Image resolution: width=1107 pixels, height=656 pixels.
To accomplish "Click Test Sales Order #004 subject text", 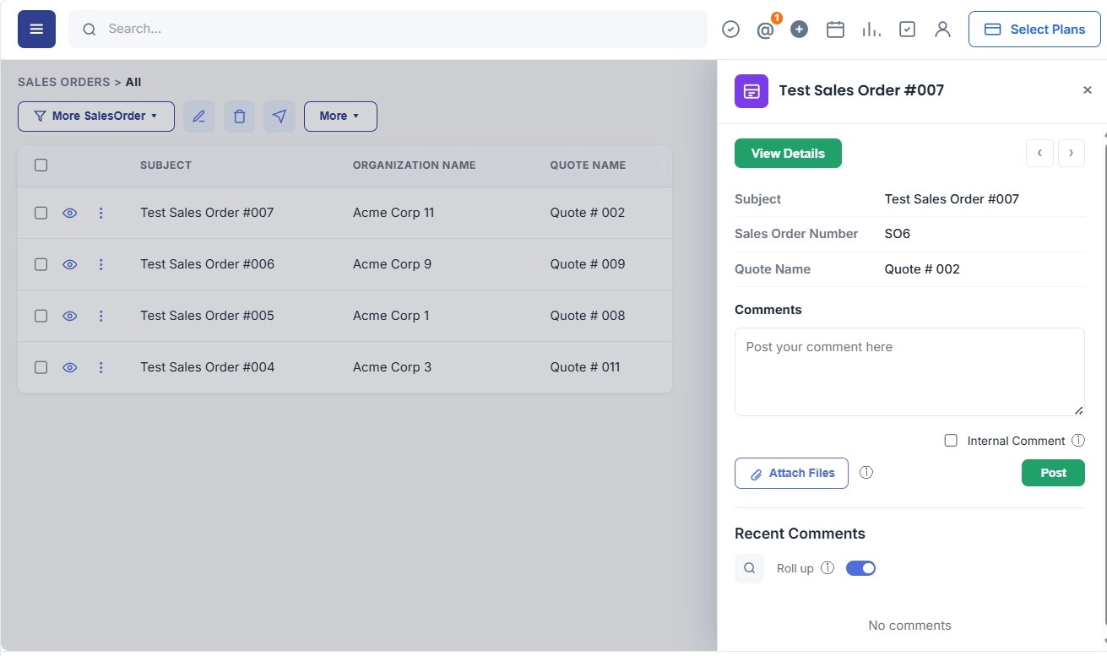I will click(x=207, y=367).
